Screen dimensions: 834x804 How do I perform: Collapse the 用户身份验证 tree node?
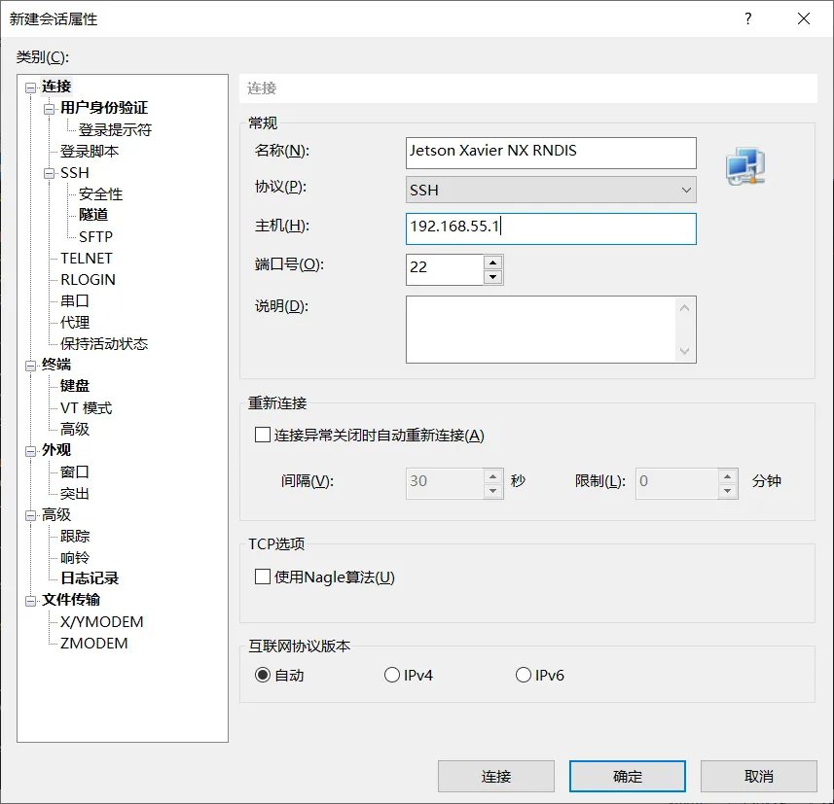pyautogui.click(x=49, y=109)
